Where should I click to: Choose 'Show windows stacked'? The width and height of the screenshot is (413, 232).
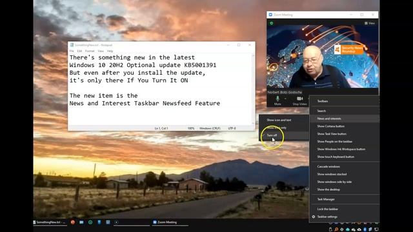point(345,174)
